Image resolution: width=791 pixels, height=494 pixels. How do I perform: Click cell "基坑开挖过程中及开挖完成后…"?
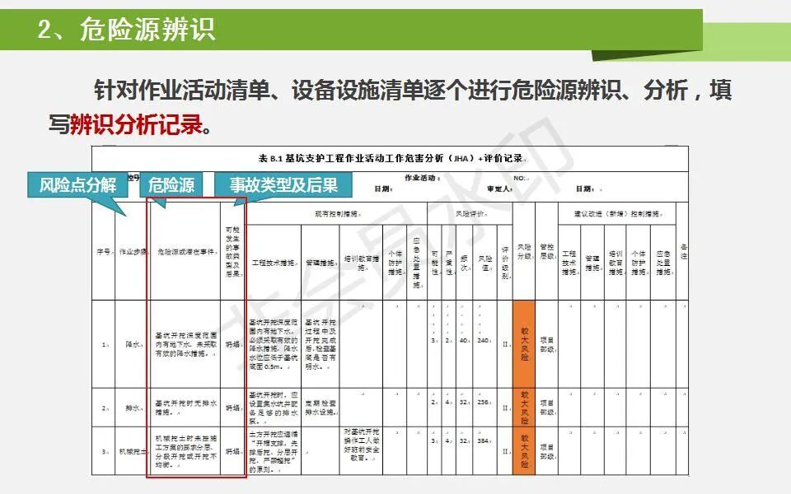coord(321,344)
